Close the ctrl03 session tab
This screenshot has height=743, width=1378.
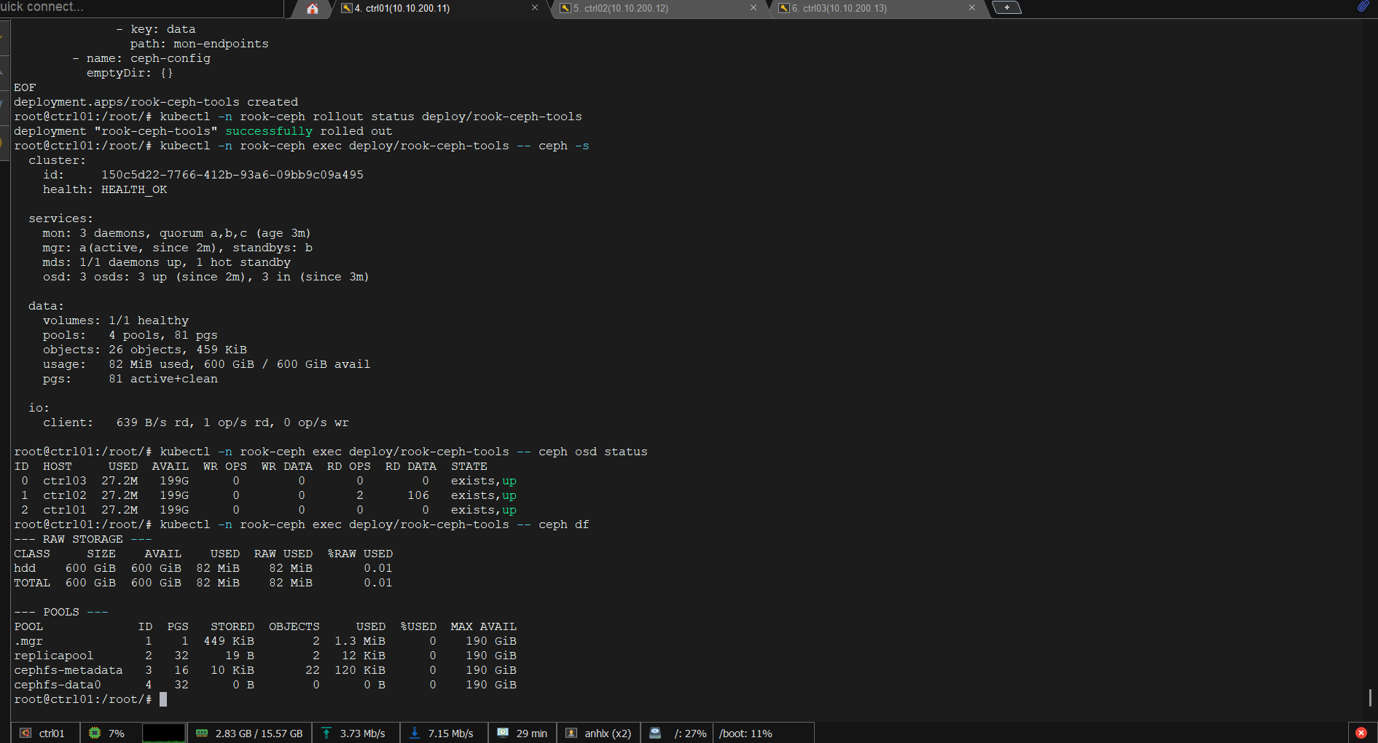click(972, 8)
